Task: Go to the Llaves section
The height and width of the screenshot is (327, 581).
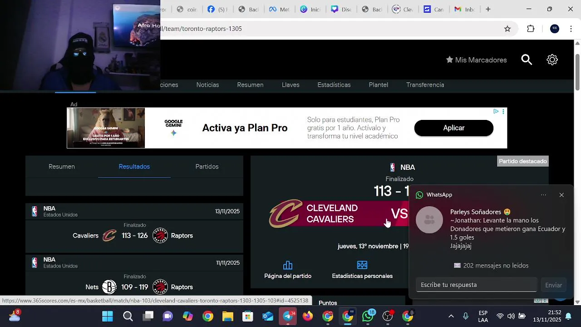Action: click(290, 85)
